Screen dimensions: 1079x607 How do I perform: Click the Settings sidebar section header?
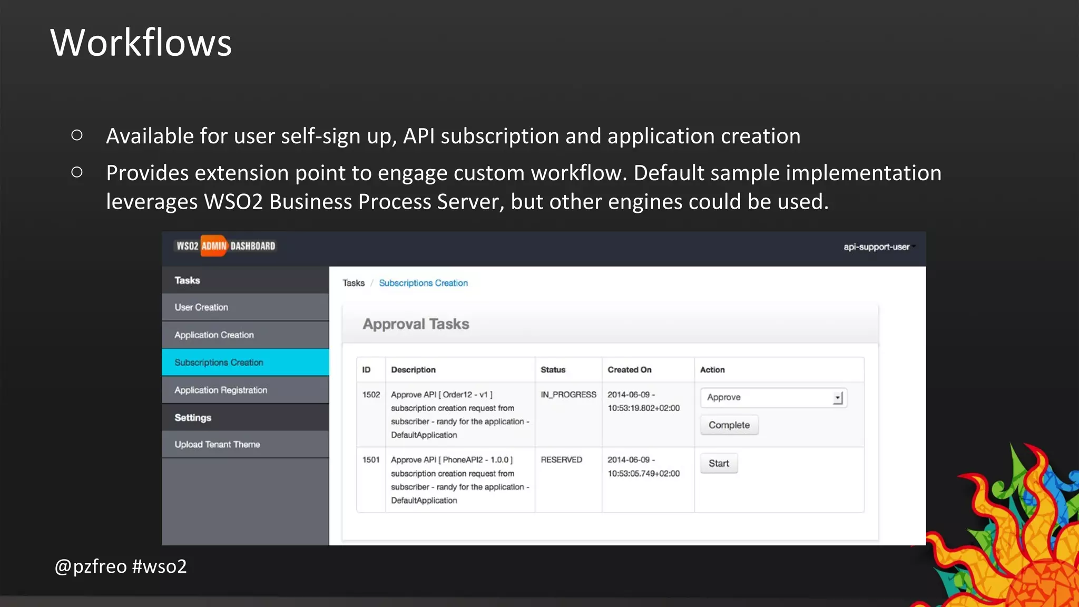pos(246,417)
